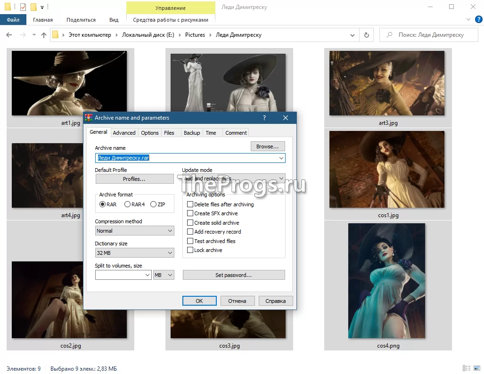Close the Archive name and parameters dialog
484x374 pixels.
coord(286,118)
